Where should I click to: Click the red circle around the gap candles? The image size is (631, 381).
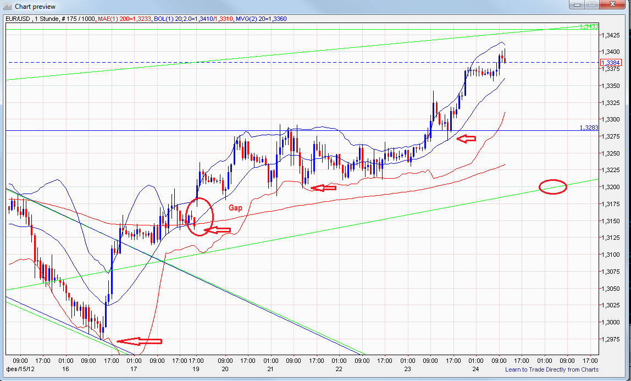click(200, 216)
